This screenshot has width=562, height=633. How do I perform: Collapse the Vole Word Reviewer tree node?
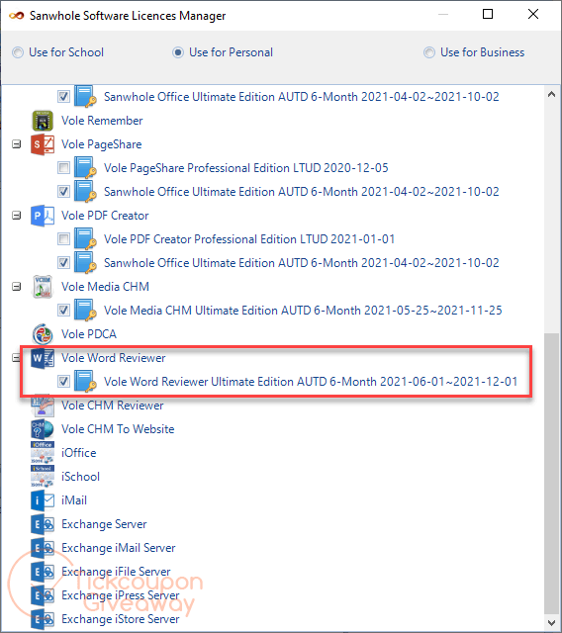17,358
